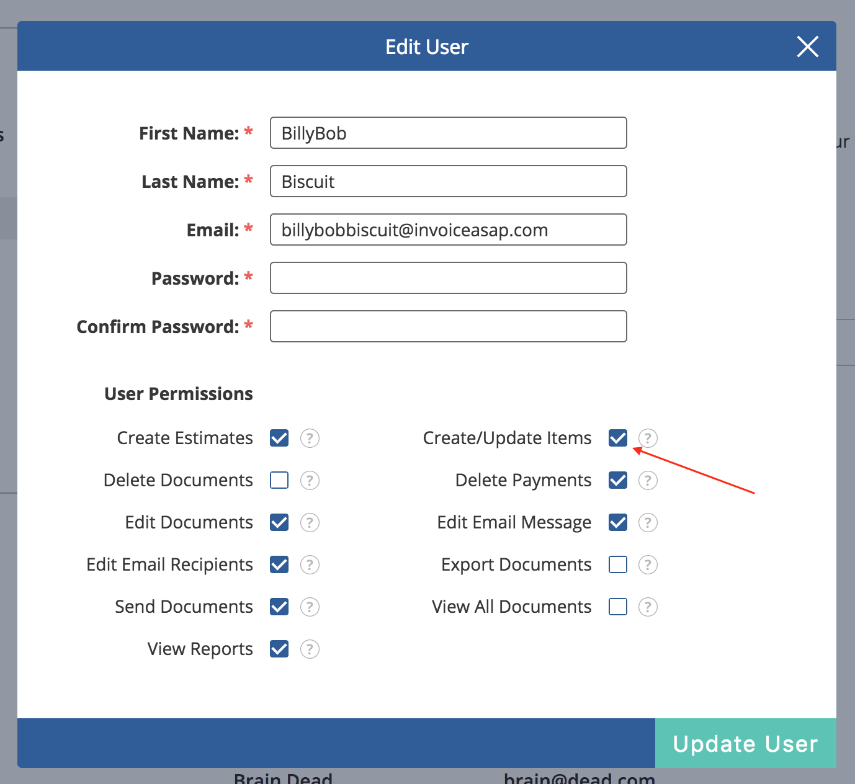Enable the Delete Documents checkbox
The width and height of the screenshot is (855, 784).
pos(279,481)
